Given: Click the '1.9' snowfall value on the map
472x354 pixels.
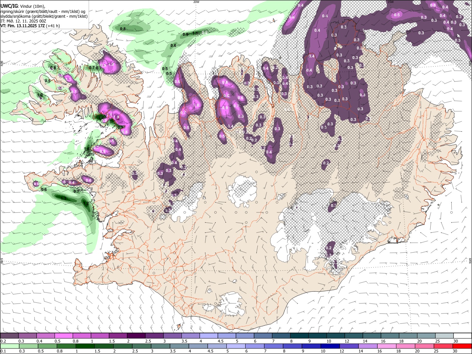Looking at the screenshot, I should [117, 117].
